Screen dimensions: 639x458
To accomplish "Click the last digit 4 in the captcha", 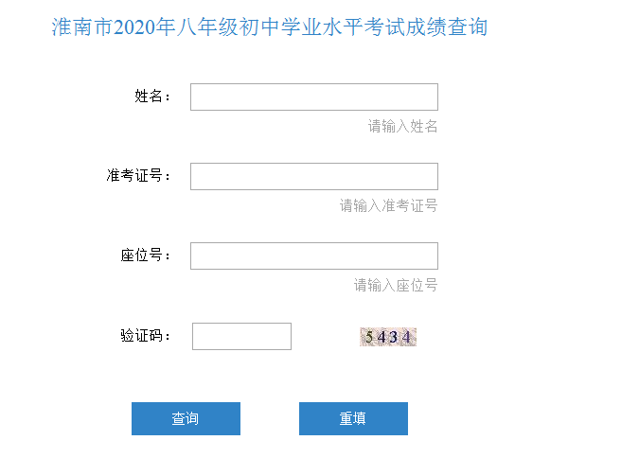I will 406,337.
